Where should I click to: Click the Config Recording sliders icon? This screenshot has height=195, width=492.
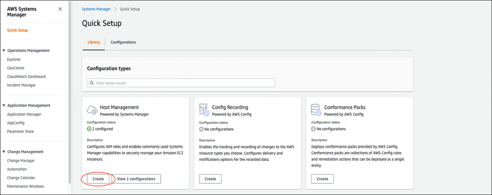click(x=204, y=110)
